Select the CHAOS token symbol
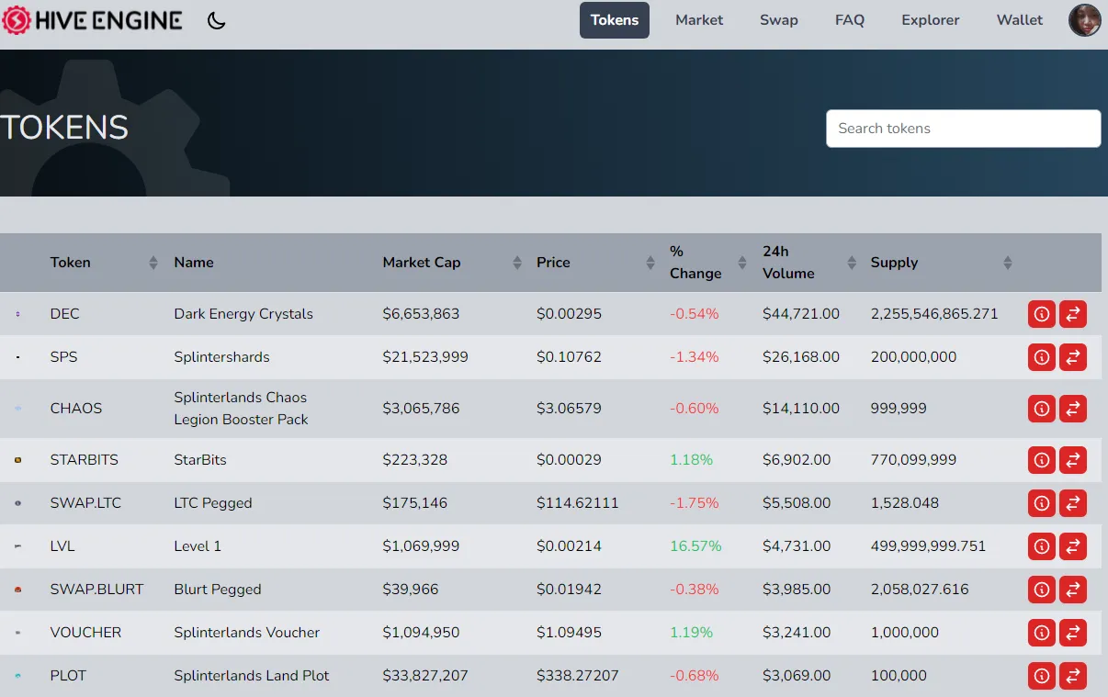This screenshot has width=1108, height=697. click(76, 409)
